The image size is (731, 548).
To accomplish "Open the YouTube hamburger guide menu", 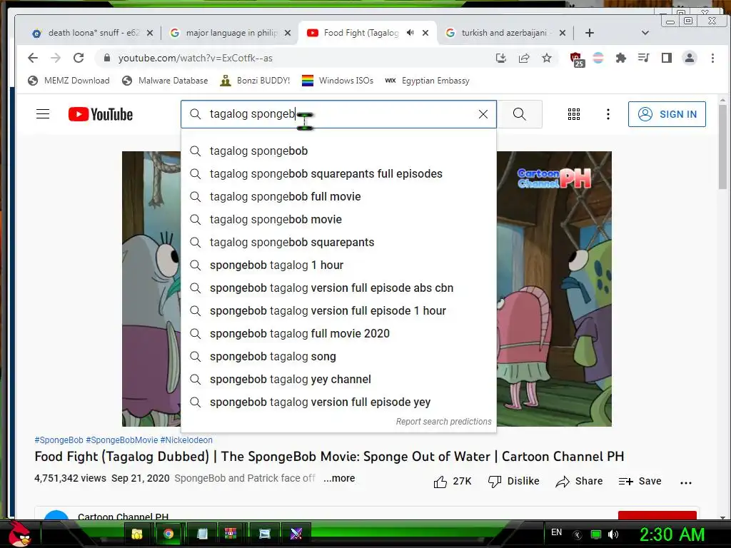I will coord(43,114).
